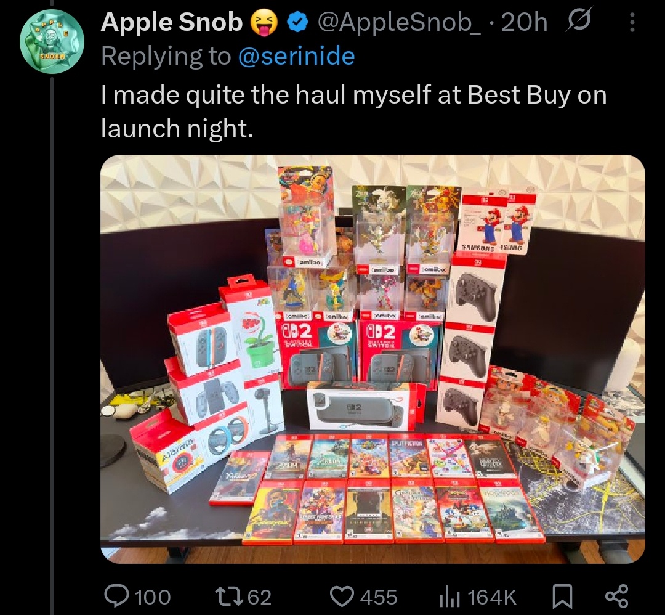
Task: Click the blue verified badge
Action: point(298,23)
